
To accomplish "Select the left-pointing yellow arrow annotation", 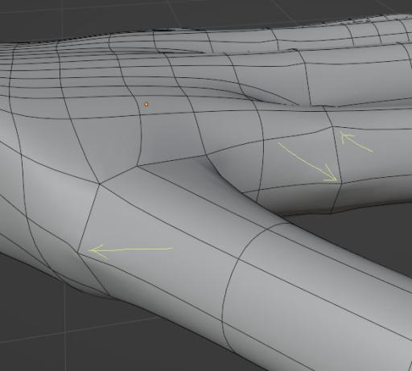I will click(x=131, y=250).
